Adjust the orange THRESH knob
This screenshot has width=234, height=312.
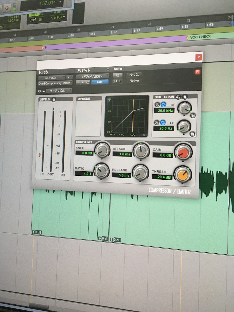point(183,174)
